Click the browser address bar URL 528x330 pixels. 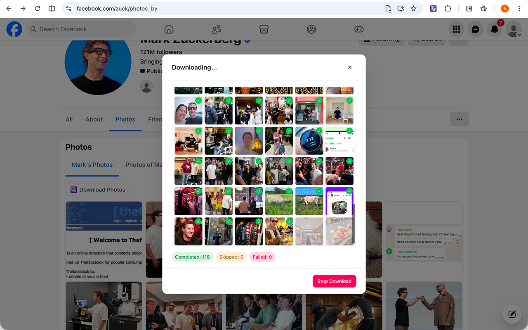(117, 8)
